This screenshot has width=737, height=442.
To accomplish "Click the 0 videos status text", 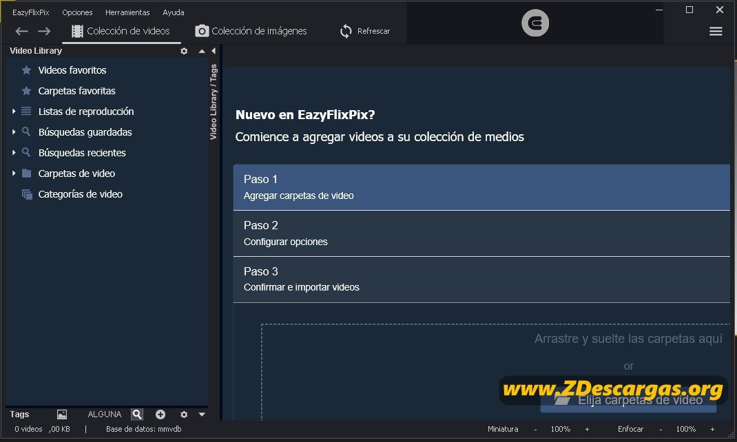I will [x=28, y=429].
